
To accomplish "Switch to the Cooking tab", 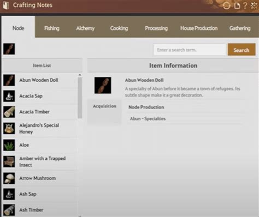I will click(119, 28).
